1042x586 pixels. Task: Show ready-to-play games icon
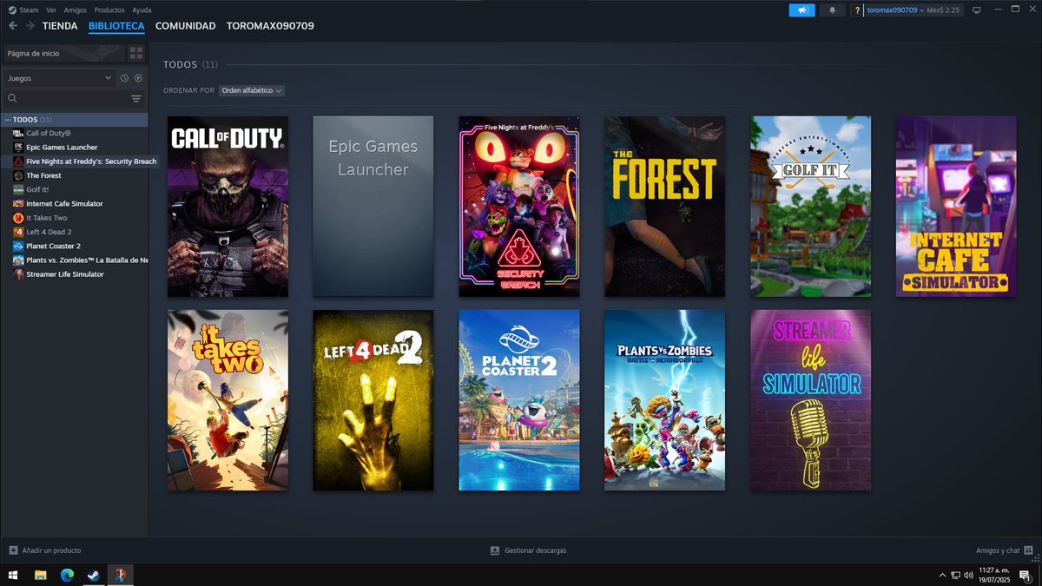coord(138,78)
